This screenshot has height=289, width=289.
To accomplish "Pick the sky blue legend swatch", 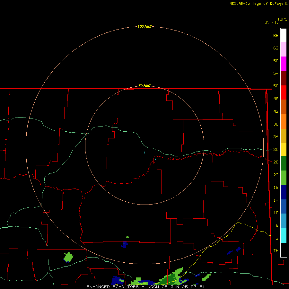I will point(284,221).
